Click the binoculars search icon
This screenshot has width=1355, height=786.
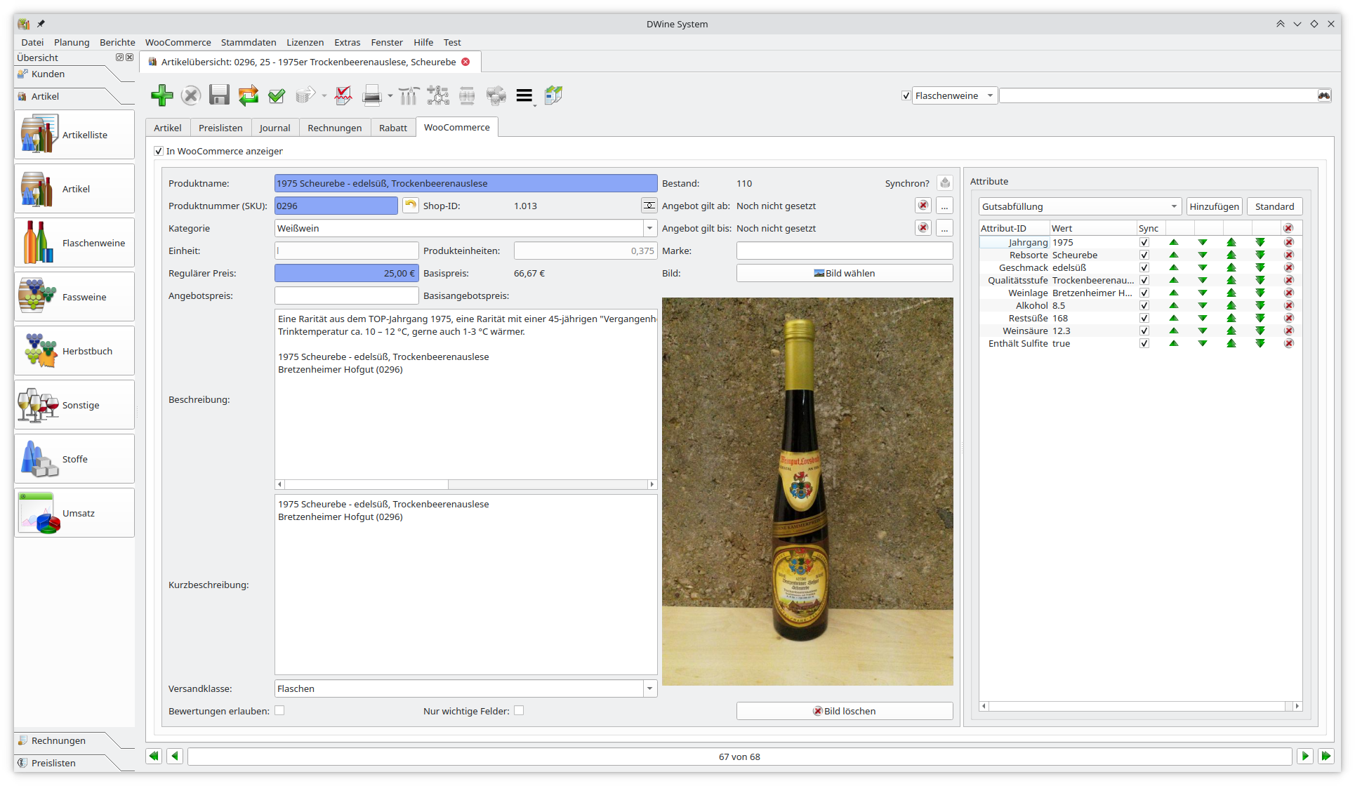coord(1324,95)
